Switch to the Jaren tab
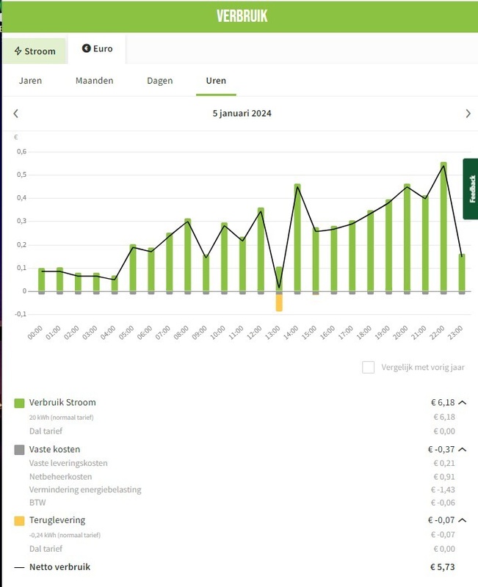This screenshot has width=478, height=587. point(30,81)
